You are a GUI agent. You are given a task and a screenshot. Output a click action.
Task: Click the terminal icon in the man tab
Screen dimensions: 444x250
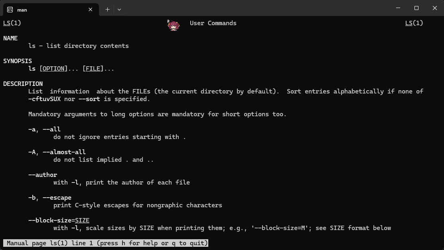[x=10, y=10]
